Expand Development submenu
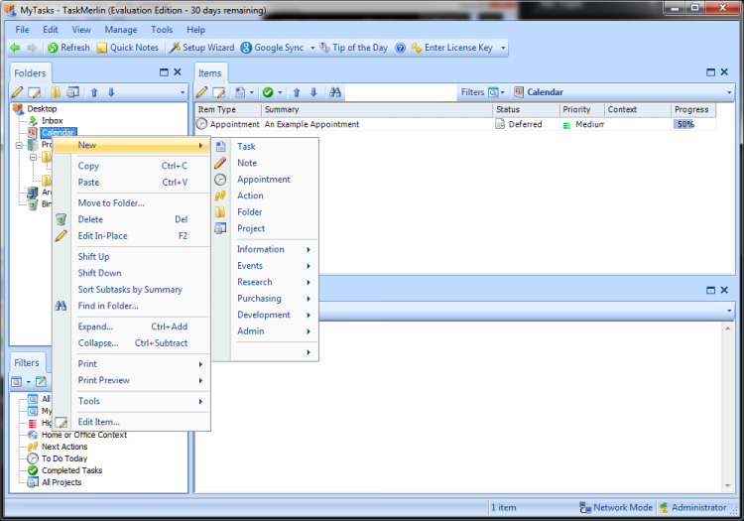The image size is (744, 521). click(265, 315)
